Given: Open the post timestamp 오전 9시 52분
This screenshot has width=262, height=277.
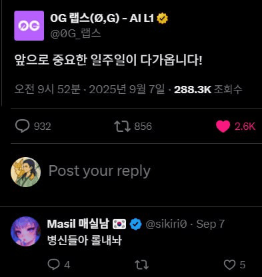Looking at the screenshot, I should click(x=47, y=89).
